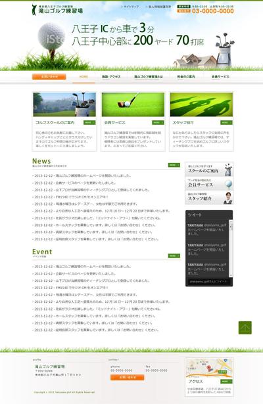The width and height of the screenshot is (263, 404).
Task: Click MORE button beside スタッフ紹介 card title
Action: [x=226, y=123]
